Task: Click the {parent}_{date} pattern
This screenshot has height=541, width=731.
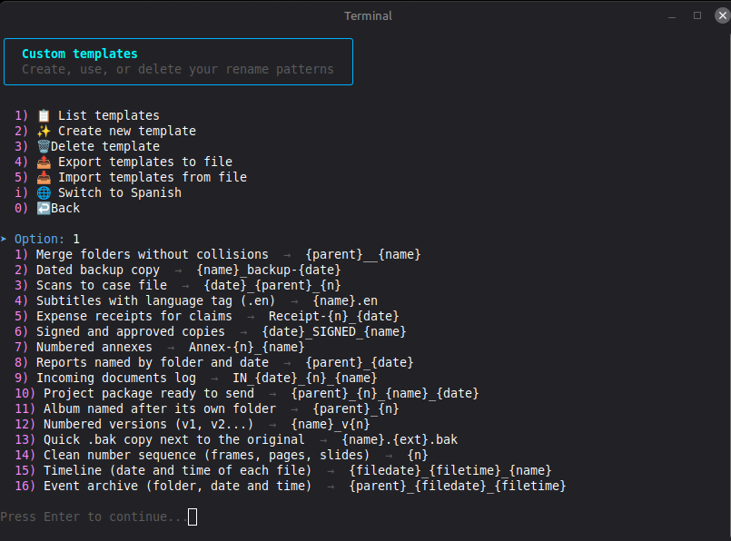Action: click(360, 362)
